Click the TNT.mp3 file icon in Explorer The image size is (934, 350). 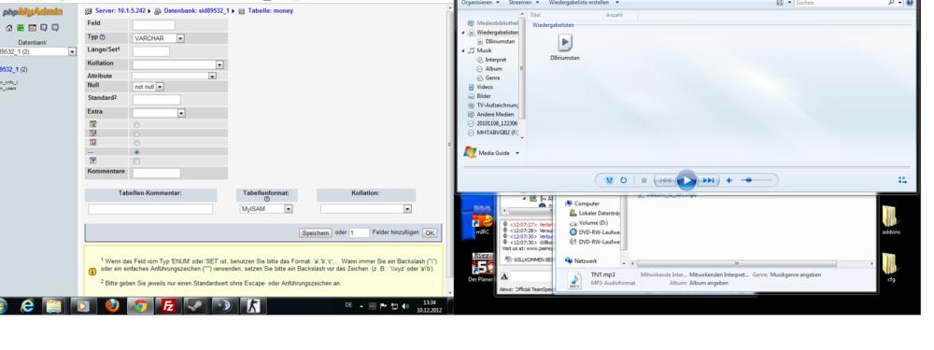[574, 280]
